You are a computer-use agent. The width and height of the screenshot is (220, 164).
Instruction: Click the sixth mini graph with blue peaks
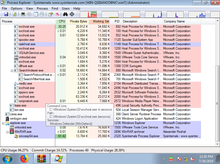pyautogui.click(x=197, y=15)
